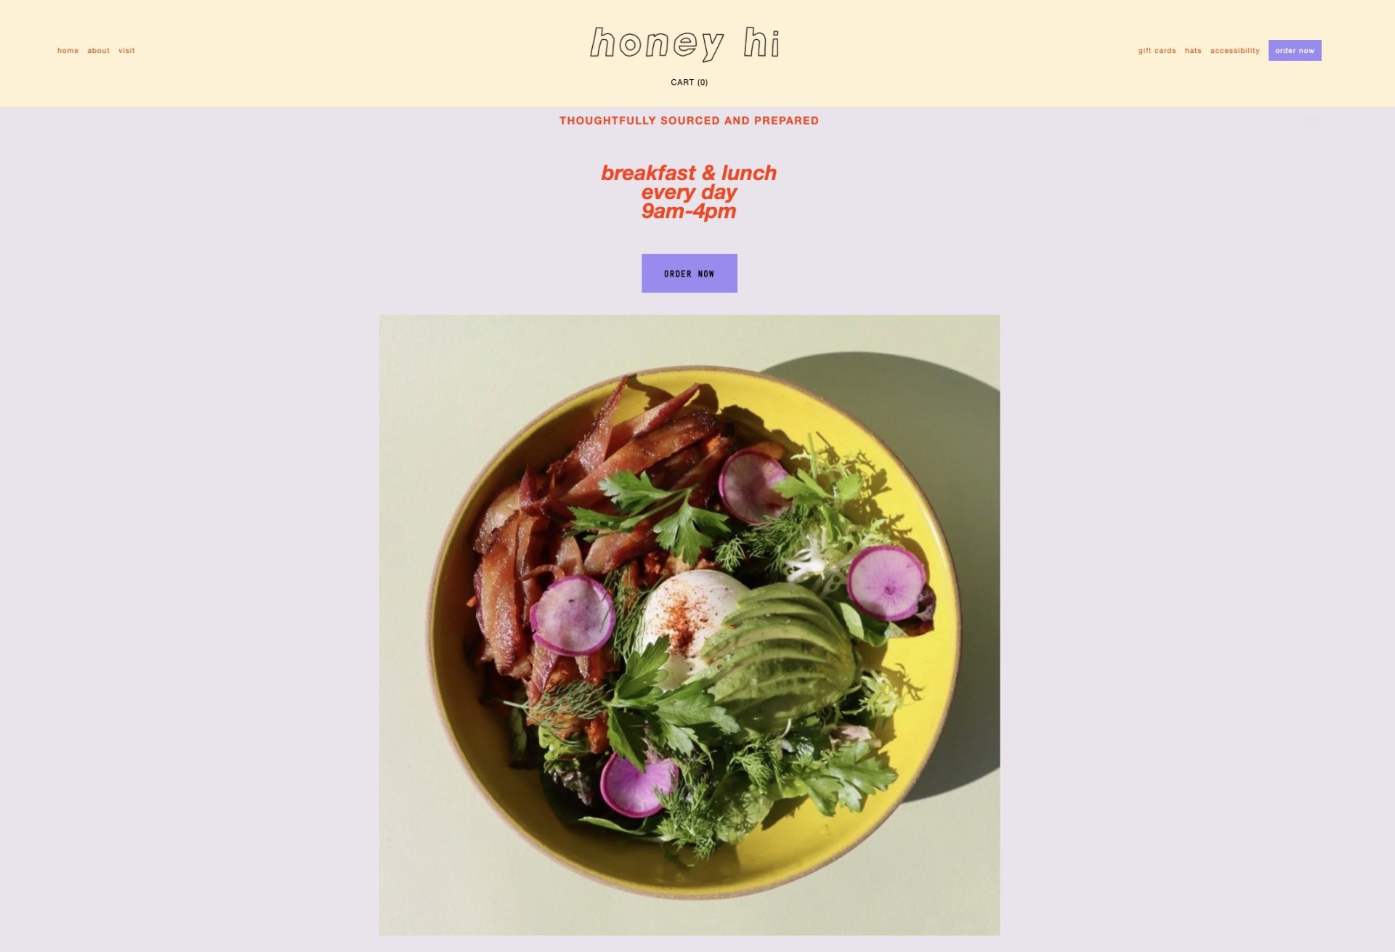Click the 9am-4pm hours text
1395x952 pixels.
pyautogui.click(x=689, y=211)
